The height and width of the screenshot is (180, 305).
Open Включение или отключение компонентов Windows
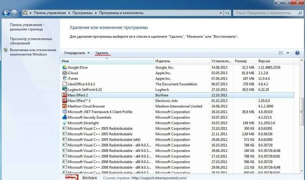pos(33,52)
